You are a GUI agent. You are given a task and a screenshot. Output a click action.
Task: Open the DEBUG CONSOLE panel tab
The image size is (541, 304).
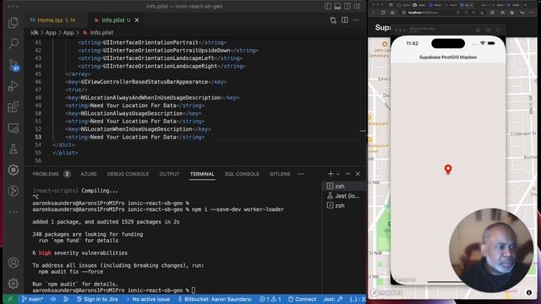(128, 174)
